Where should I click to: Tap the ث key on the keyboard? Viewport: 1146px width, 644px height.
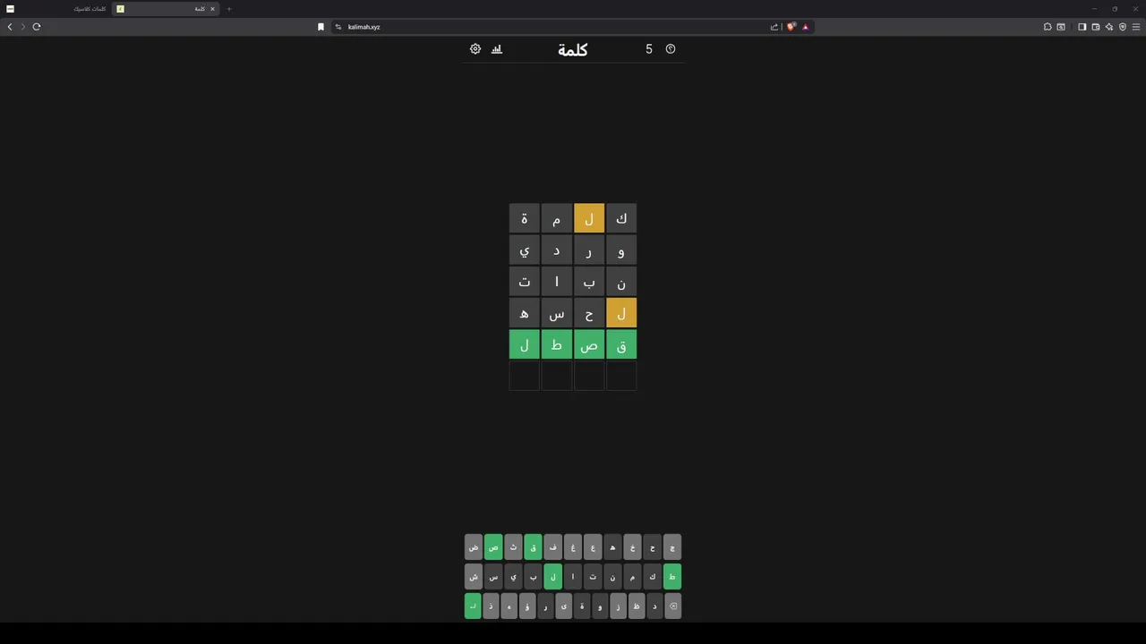(x=513, y=547)
